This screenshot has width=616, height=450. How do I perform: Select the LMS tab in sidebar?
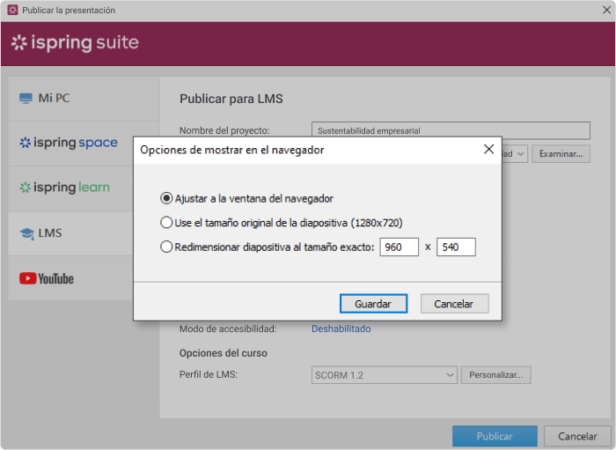coord(70,233)
